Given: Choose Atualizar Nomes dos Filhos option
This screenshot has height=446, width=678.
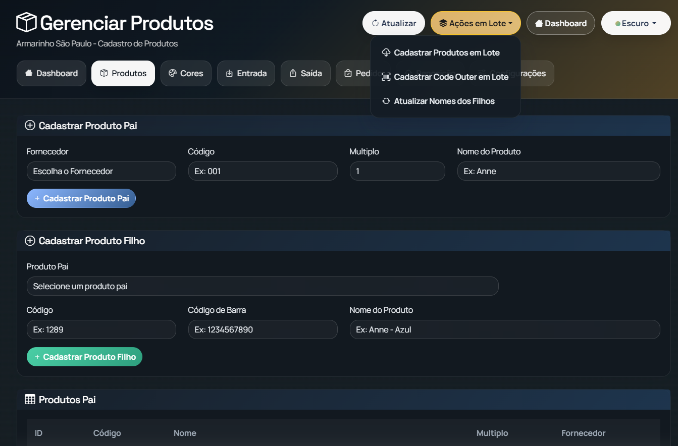Looking at the screenshot, I should (445, 101).
